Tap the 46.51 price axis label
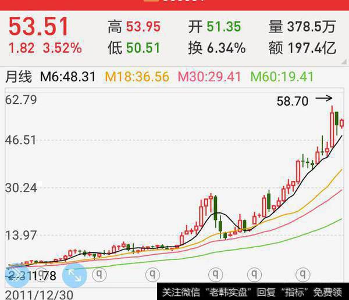Image resolution: width=349 pixels, height=300 pixels. [21, 140]
